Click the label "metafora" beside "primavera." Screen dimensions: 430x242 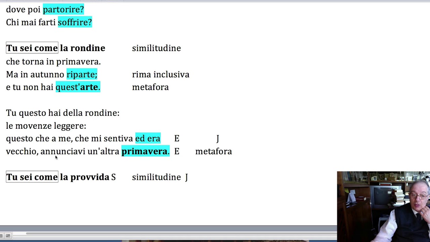tap(214, 151)
